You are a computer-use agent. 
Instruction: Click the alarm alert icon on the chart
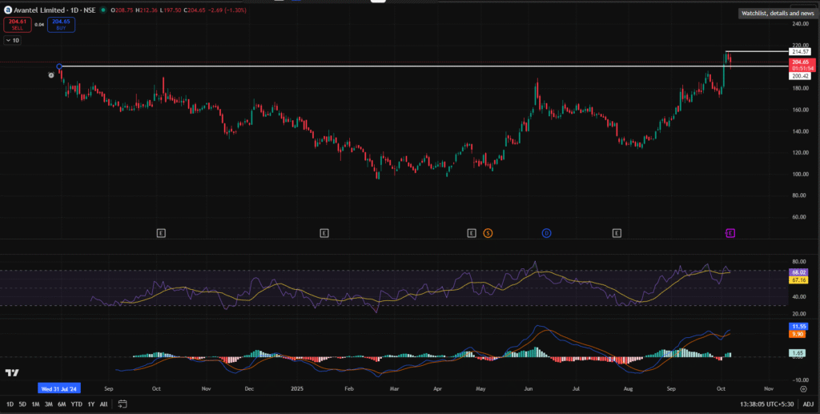(x=51, y=75)
